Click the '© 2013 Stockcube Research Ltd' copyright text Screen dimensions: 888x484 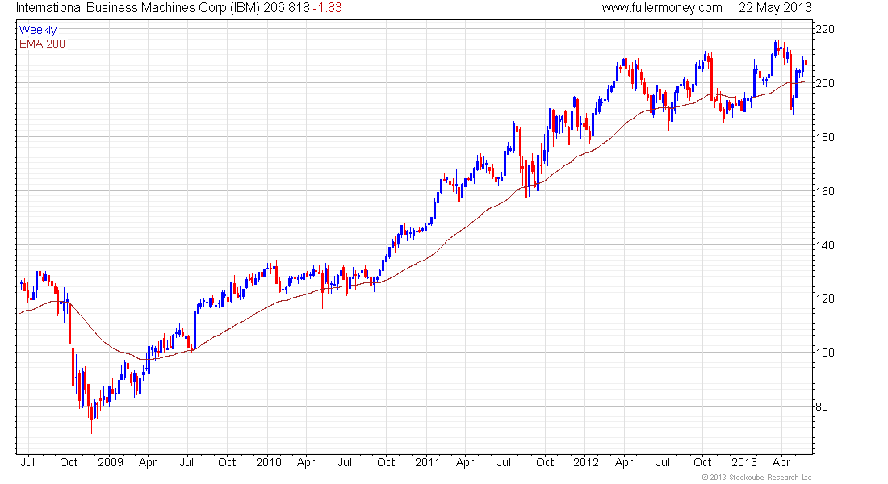(757, 478)
